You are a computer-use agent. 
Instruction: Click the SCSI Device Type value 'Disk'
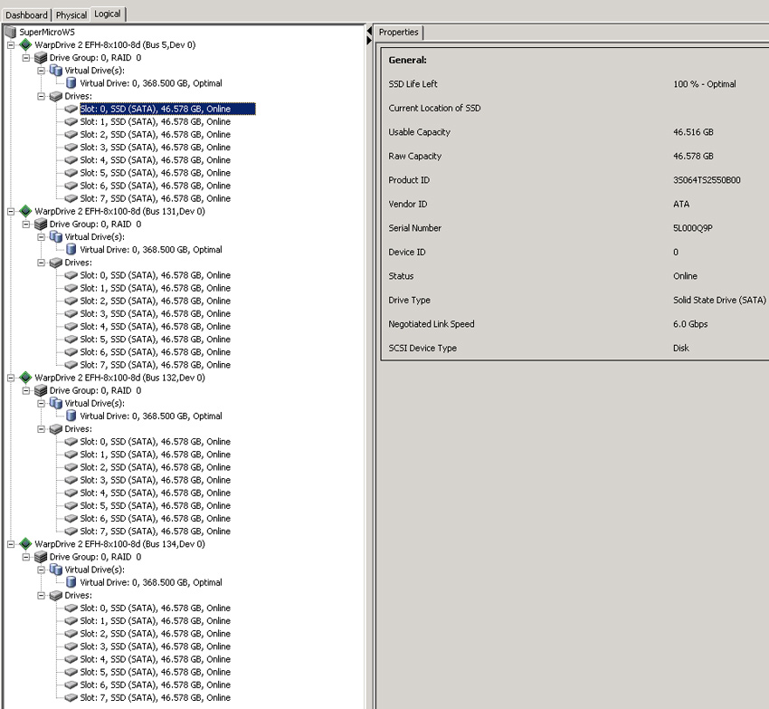click(681, 348)
